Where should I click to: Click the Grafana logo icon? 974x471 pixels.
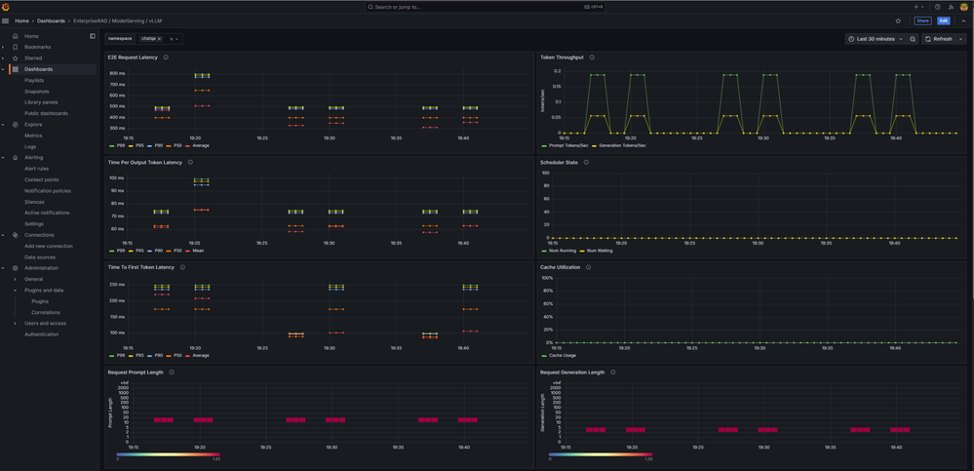[x=6, y=7]
